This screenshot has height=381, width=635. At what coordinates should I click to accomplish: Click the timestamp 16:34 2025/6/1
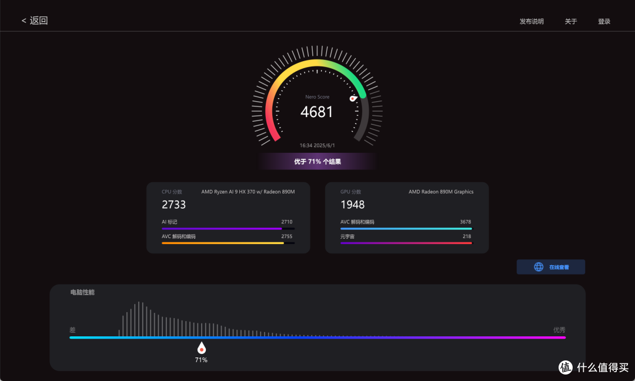click(x=317, y=145)
